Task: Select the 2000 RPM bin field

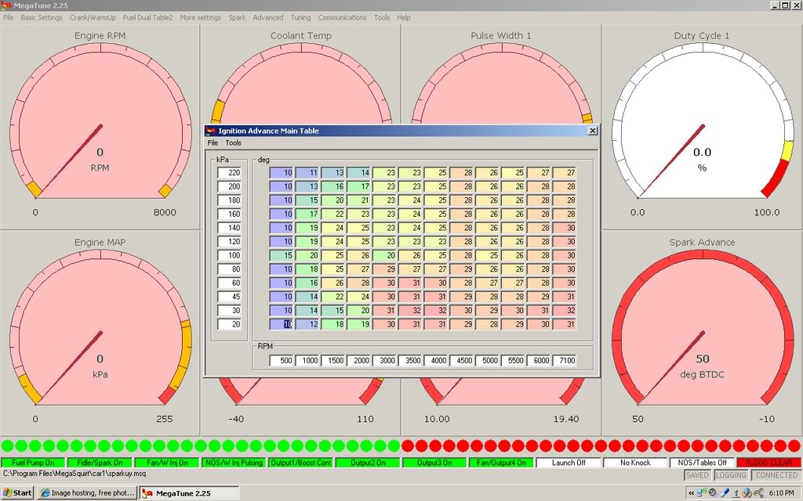Action: [358, 360]
